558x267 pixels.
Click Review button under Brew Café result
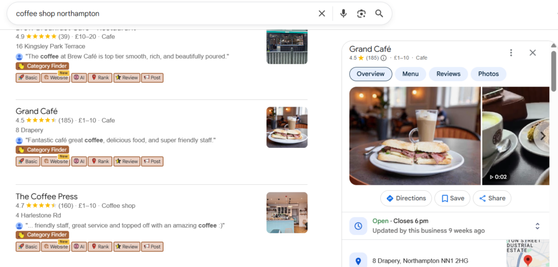tap(126, 77)
